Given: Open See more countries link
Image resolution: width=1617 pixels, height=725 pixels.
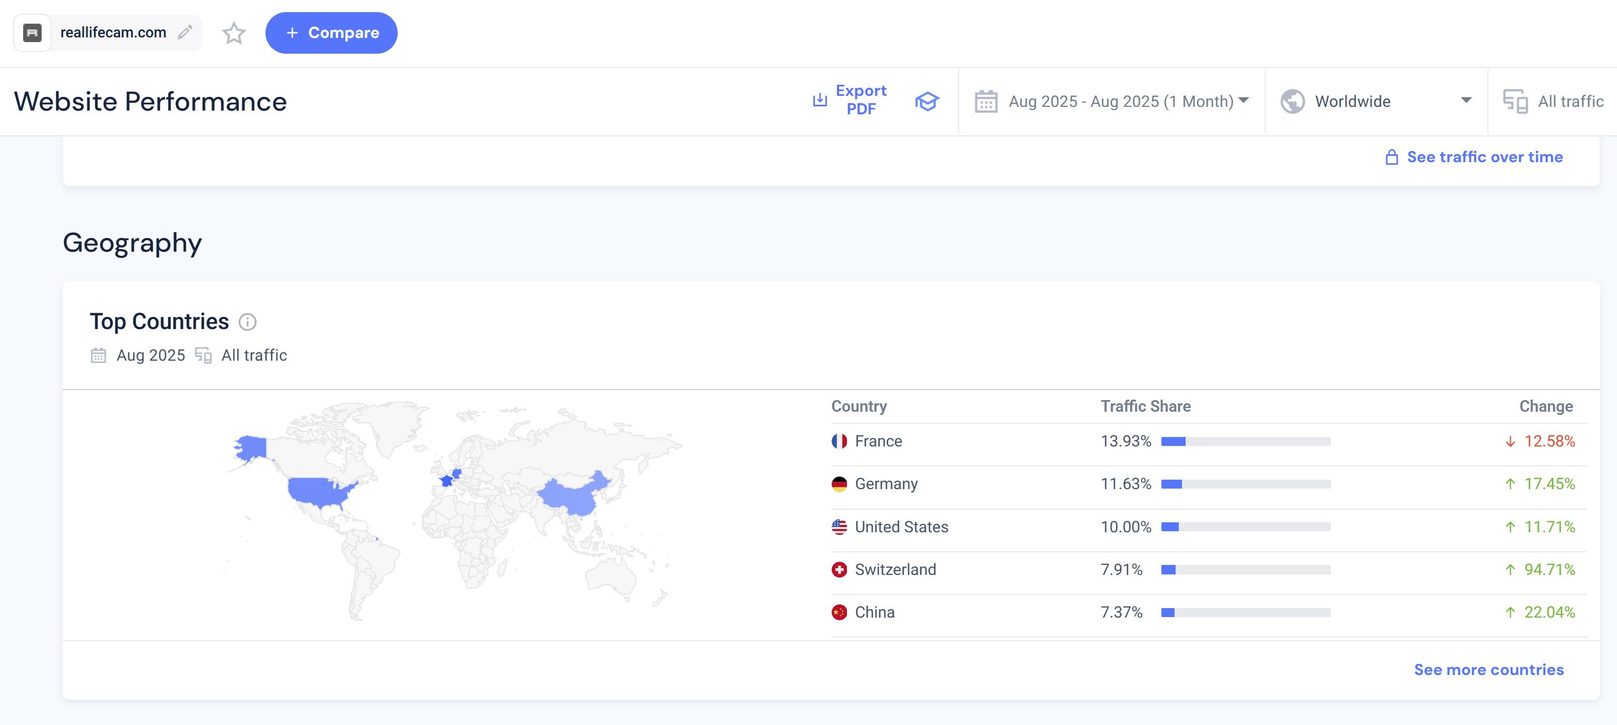Looking at the screenshot, I should tap(1488, 669).
